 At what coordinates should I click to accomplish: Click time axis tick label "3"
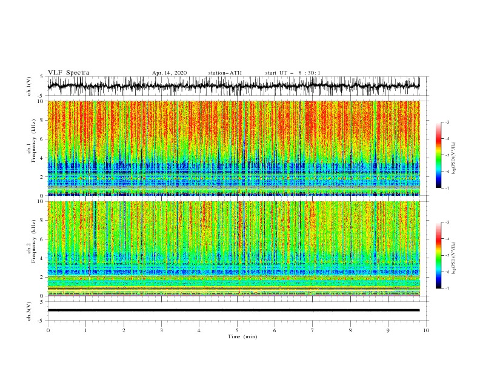point(161,330)
